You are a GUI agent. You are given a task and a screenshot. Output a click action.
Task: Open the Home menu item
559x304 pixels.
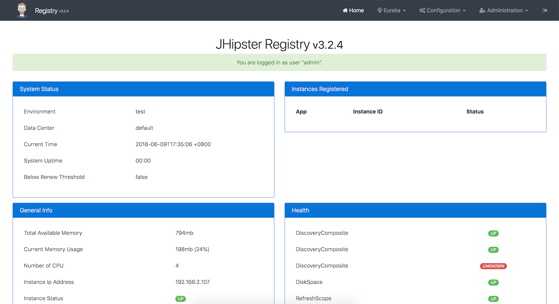coord(353,11)
